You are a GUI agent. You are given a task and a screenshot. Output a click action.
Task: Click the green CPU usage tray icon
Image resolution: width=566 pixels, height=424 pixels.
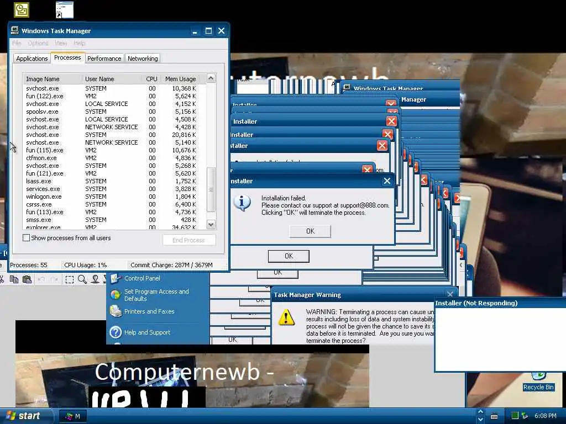(x=515, y=416)
